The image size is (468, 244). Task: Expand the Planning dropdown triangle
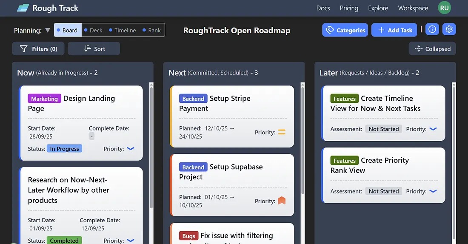point(48,30)
